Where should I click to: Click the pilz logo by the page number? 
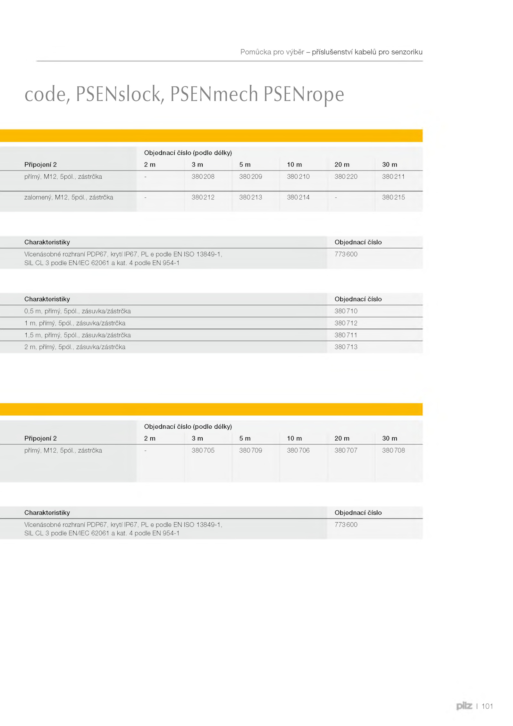[464, 706]
